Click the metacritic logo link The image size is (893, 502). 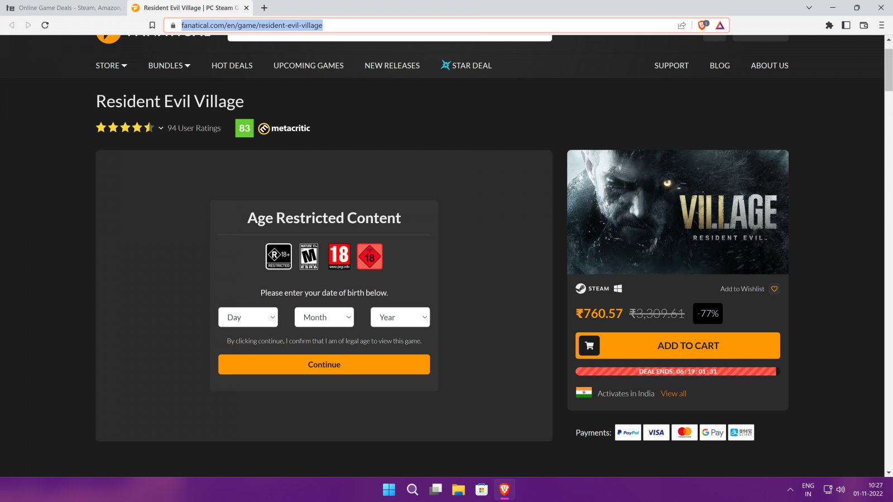(x=284, y=128)
